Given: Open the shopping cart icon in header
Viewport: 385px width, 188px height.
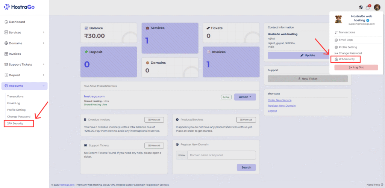Looking at the screenshot, I should (368, 8).
